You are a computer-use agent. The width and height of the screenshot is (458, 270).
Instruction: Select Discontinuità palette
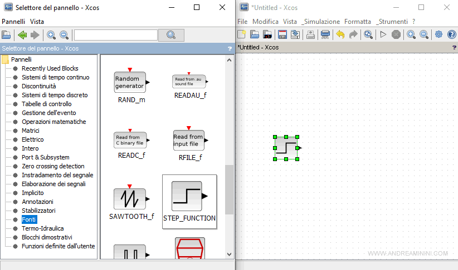[x=38, y=86]
